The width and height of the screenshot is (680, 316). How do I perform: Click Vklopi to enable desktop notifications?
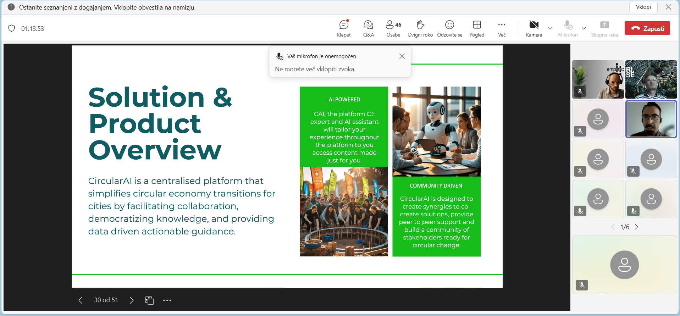(x=643, y=7)
